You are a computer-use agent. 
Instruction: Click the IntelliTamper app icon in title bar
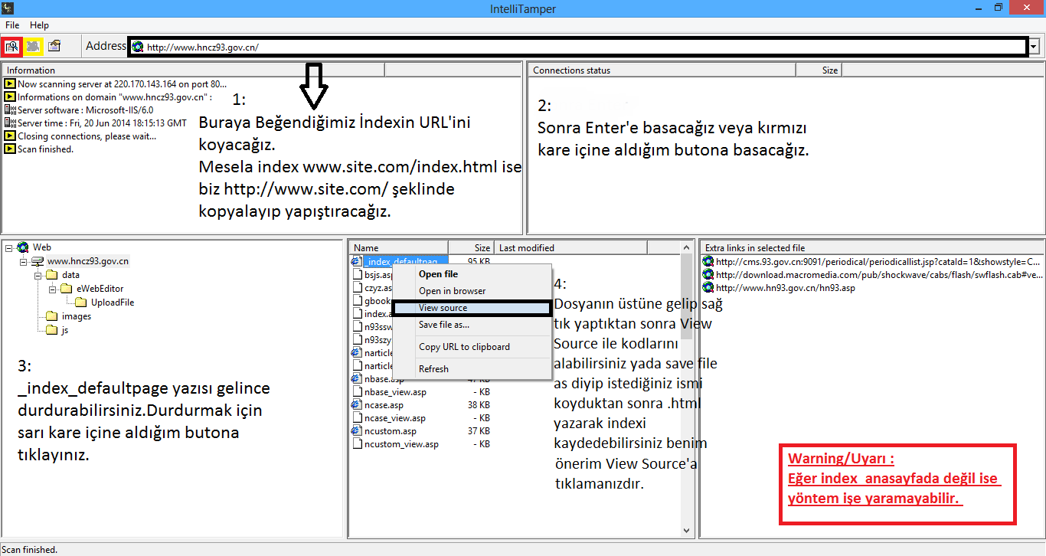click(x=8, y=8)
